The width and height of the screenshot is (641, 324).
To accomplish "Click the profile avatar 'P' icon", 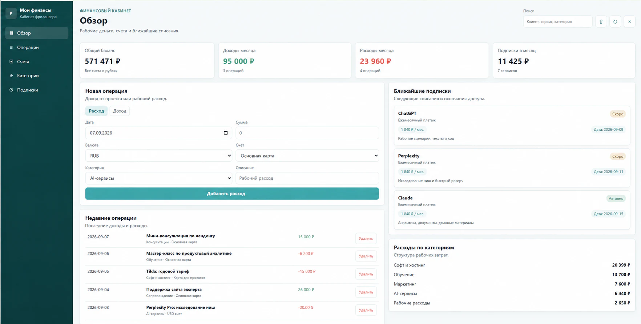I will (11, 13).
